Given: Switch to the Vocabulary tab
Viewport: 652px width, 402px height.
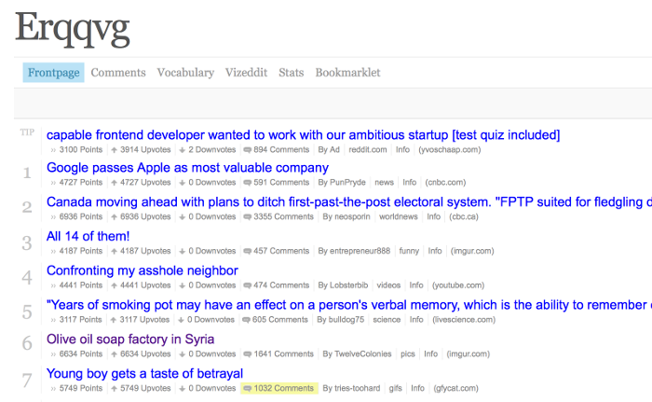Looking at the screenshot, I should click(185, 73).
